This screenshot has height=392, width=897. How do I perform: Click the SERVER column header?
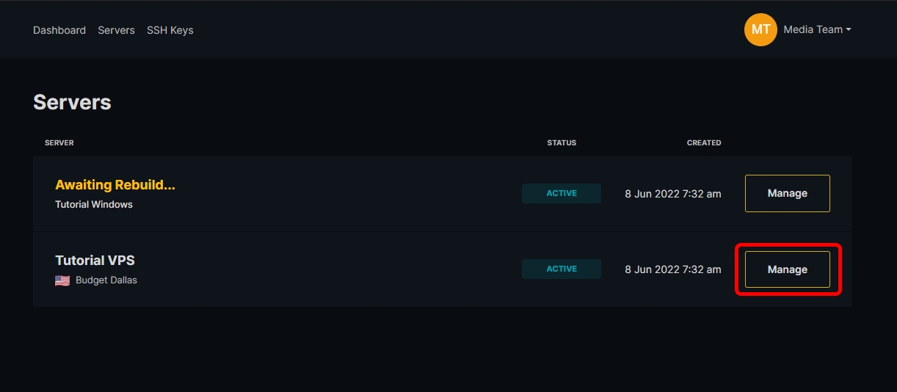click(59, 142)
